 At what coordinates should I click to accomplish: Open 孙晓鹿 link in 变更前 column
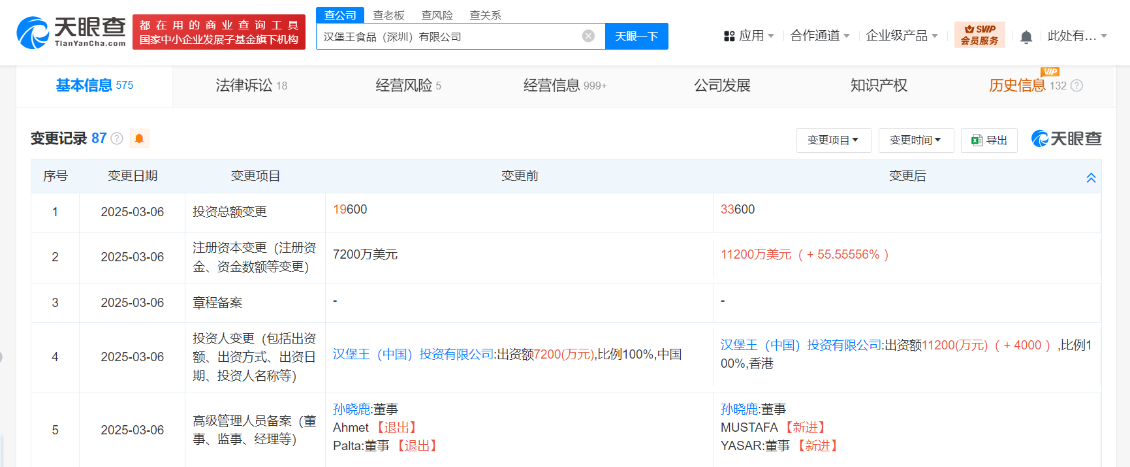[x=351, y=409]
